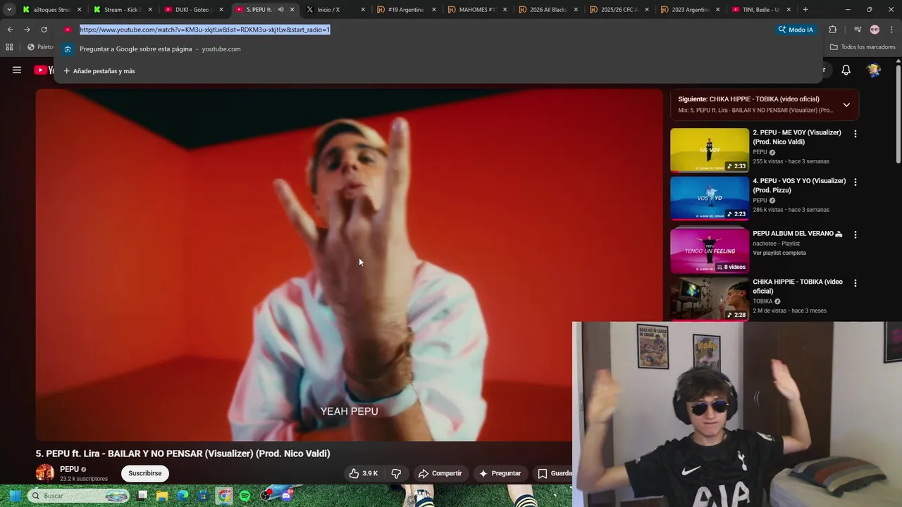Open options for CHIKA HIPPIE - TOBIKA video
This screenshot has height=507, width=902.
coord(855,283)
